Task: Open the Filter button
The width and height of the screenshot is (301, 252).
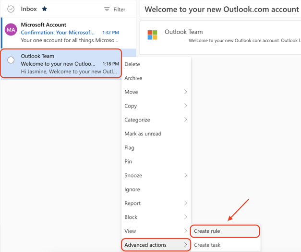Action: (115, 10)
